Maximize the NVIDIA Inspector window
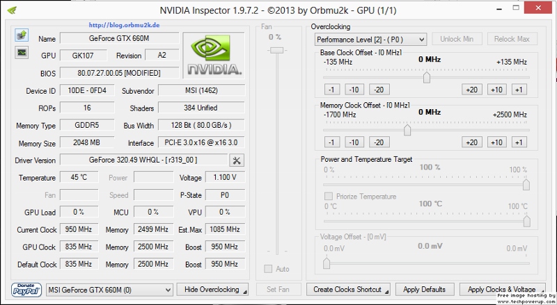This screenshot has height=305, width=557. pyautogui.click(x=516, y=8)
